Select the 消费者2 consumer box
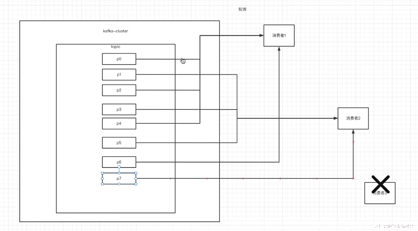 pos(353,118)
